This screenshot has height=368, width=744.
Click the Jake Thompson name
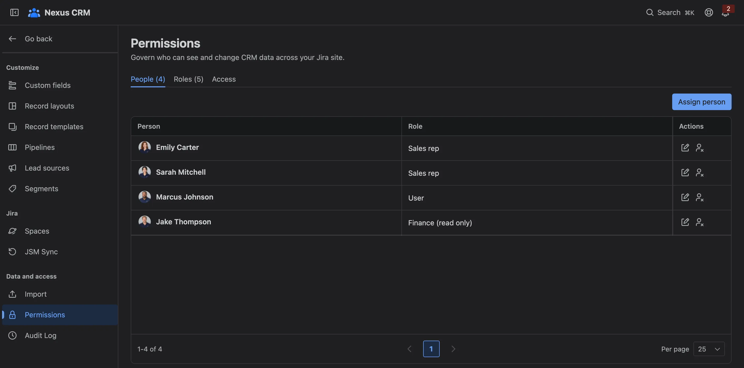point(183,222)
